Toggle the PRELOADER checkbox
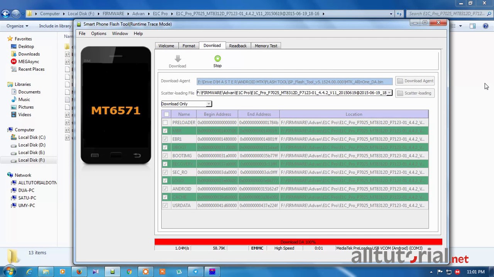The height and width of the screenshot is (277, 494). point(165,123)
